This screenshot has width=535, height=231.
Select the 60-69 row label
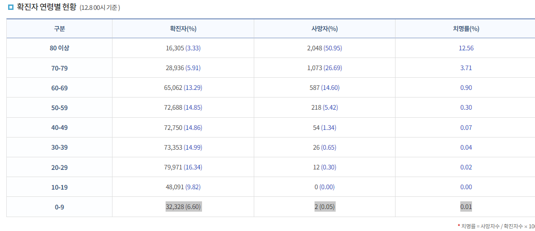pyautogui.click(x=59, y=88)
